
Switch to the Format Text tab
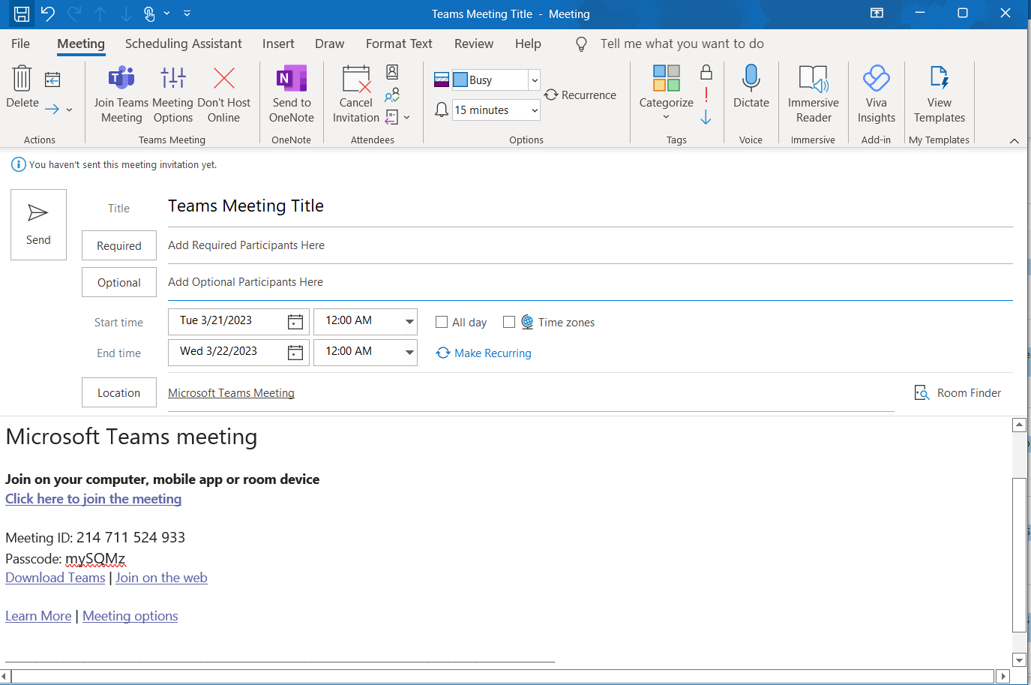[399, 44]
